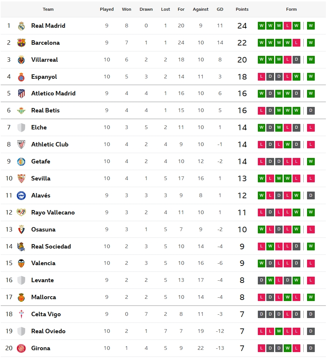Click the Athletic Club crest icon
Image resolution: width=327 pixels, height=358 pixels.
tap(21, 145)
